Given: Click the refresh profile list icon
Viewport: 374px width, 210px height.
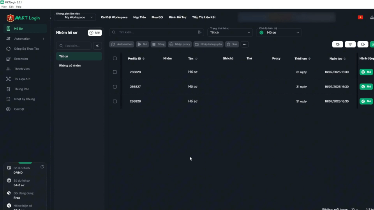Looking at the screenshot, I should click(363, 44).
